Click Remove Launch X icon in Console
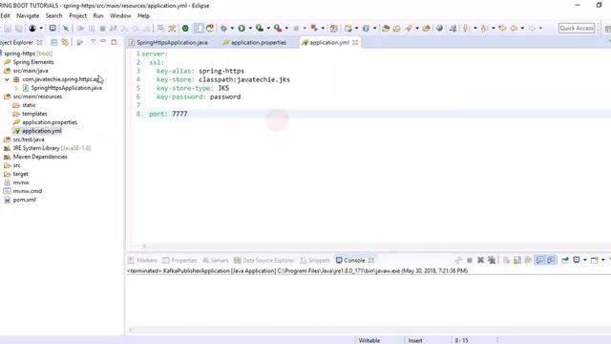 [x=480, y=260]
